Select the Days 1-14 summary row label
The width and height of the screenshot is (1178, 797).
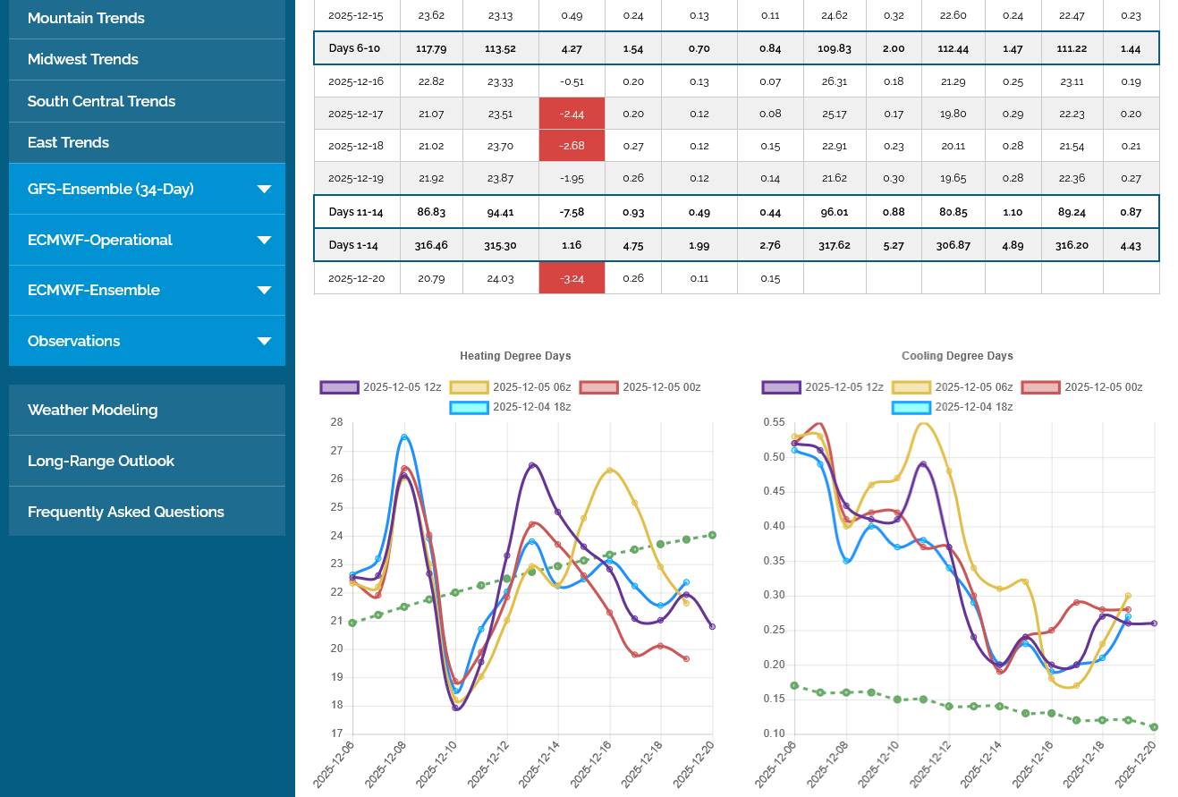point(357,245)
